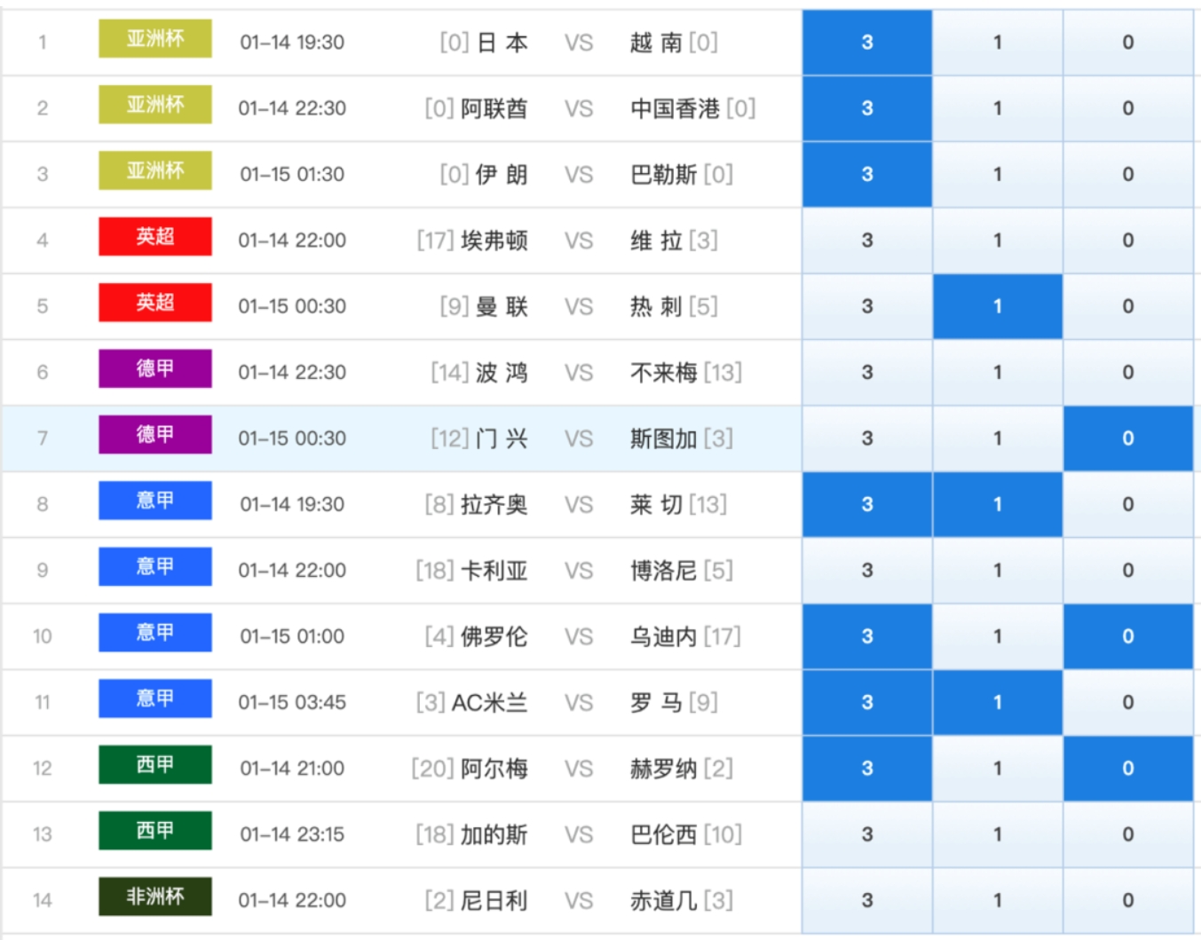Viewport: 1201px width, 940px height.
Task: Open away team 赫罗纳
Action: click(x=664, y=769)
